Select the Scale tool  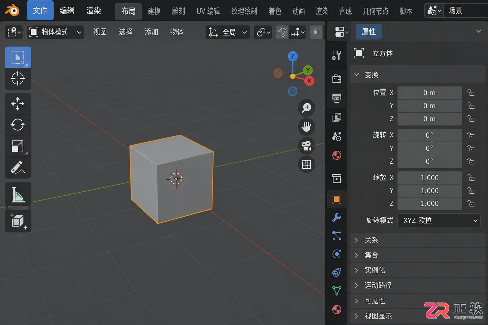[x=18, y=146]
